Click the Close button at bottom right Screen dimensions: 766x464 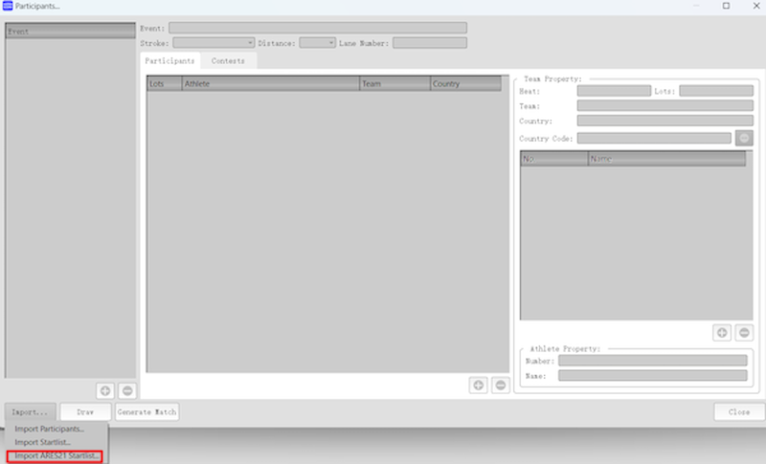click(x=738, y=412)
